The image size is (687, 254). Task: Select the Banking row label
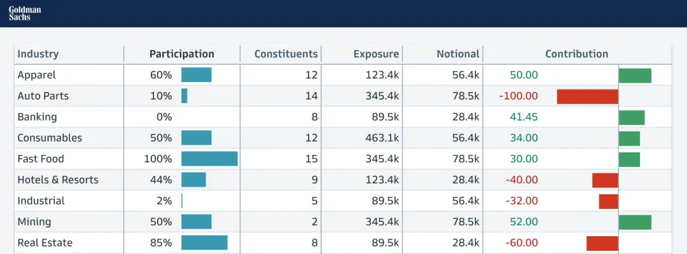tap(37, 117)
